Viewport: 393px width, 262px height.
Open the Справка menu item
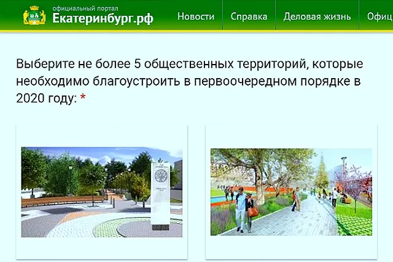(x=249, y=17)
